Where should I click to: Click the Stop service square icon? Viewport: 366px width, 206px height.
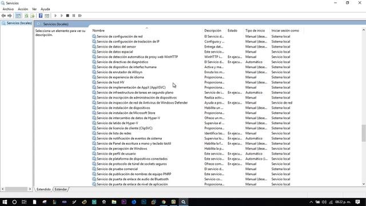pos(67,15)
